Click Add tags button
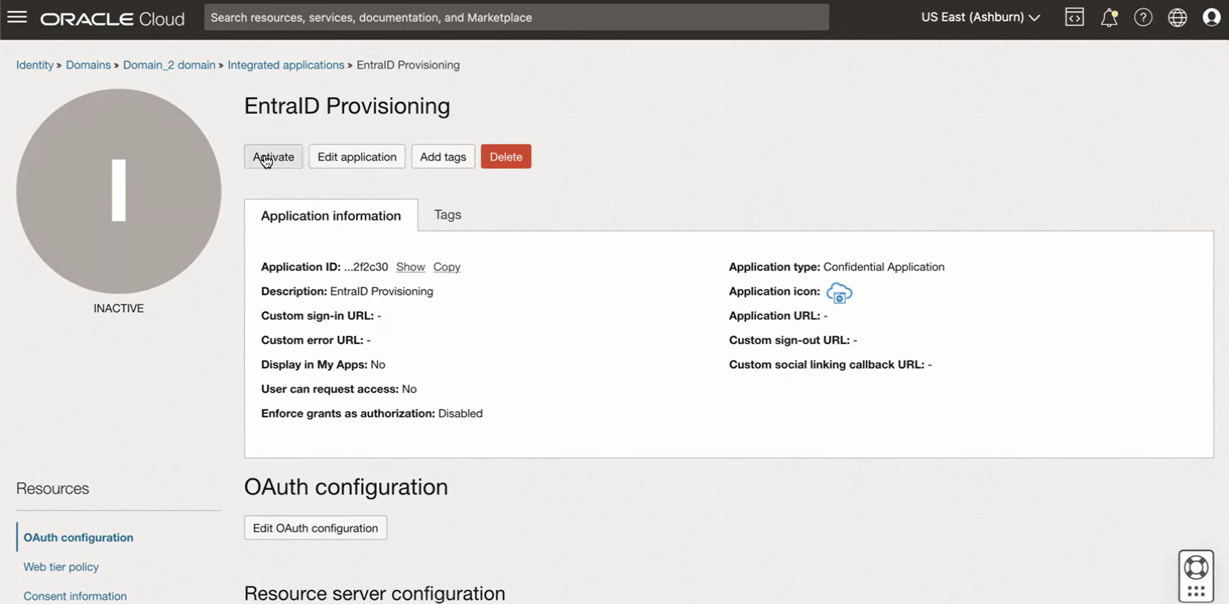1229x604 pixels. (443, 156)
